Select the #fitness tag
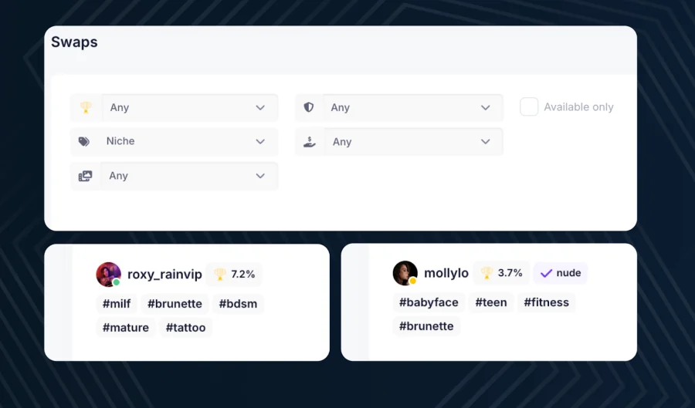 click(x=546, y=302)
